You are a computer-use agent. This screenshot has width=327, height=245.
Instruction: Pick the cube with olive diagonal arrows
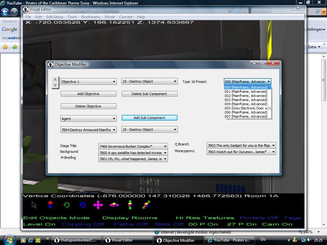(146, 204)
